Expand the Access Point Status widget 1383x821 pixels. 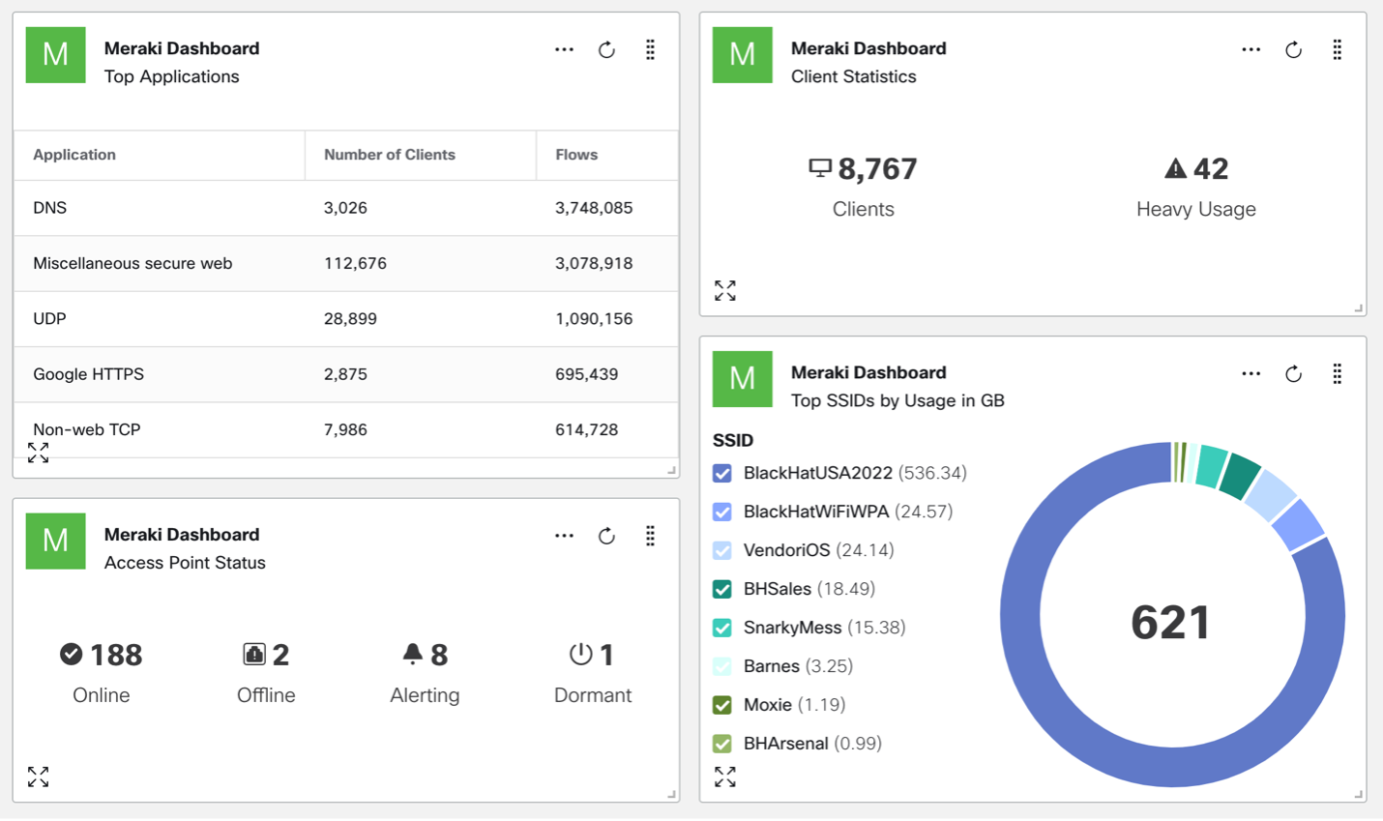coord(38,777)
